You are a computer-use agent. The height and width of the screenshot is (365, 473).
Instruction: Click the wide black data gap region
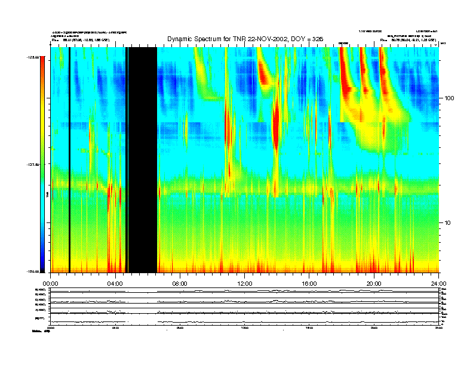point(143,160)
